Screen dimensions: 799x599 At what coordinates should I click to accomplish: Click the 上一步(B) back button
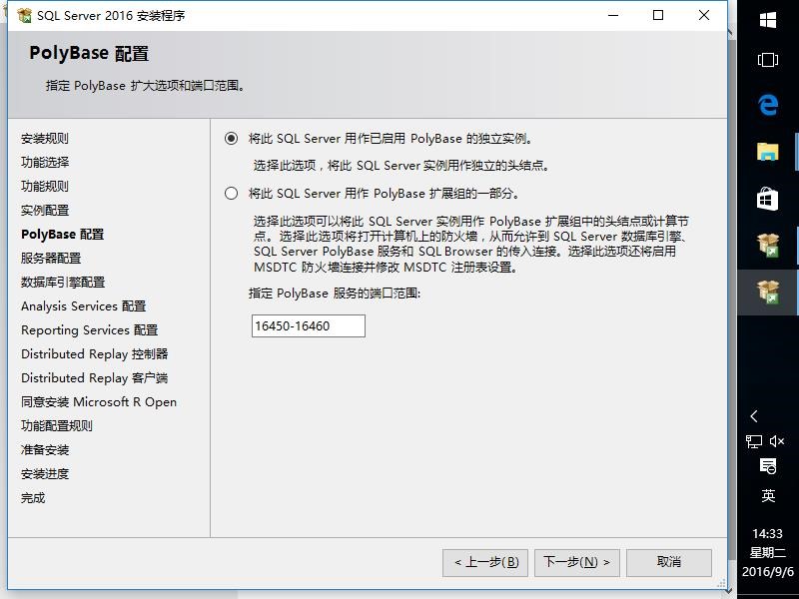pyautogui.click(x=484, y=562)
